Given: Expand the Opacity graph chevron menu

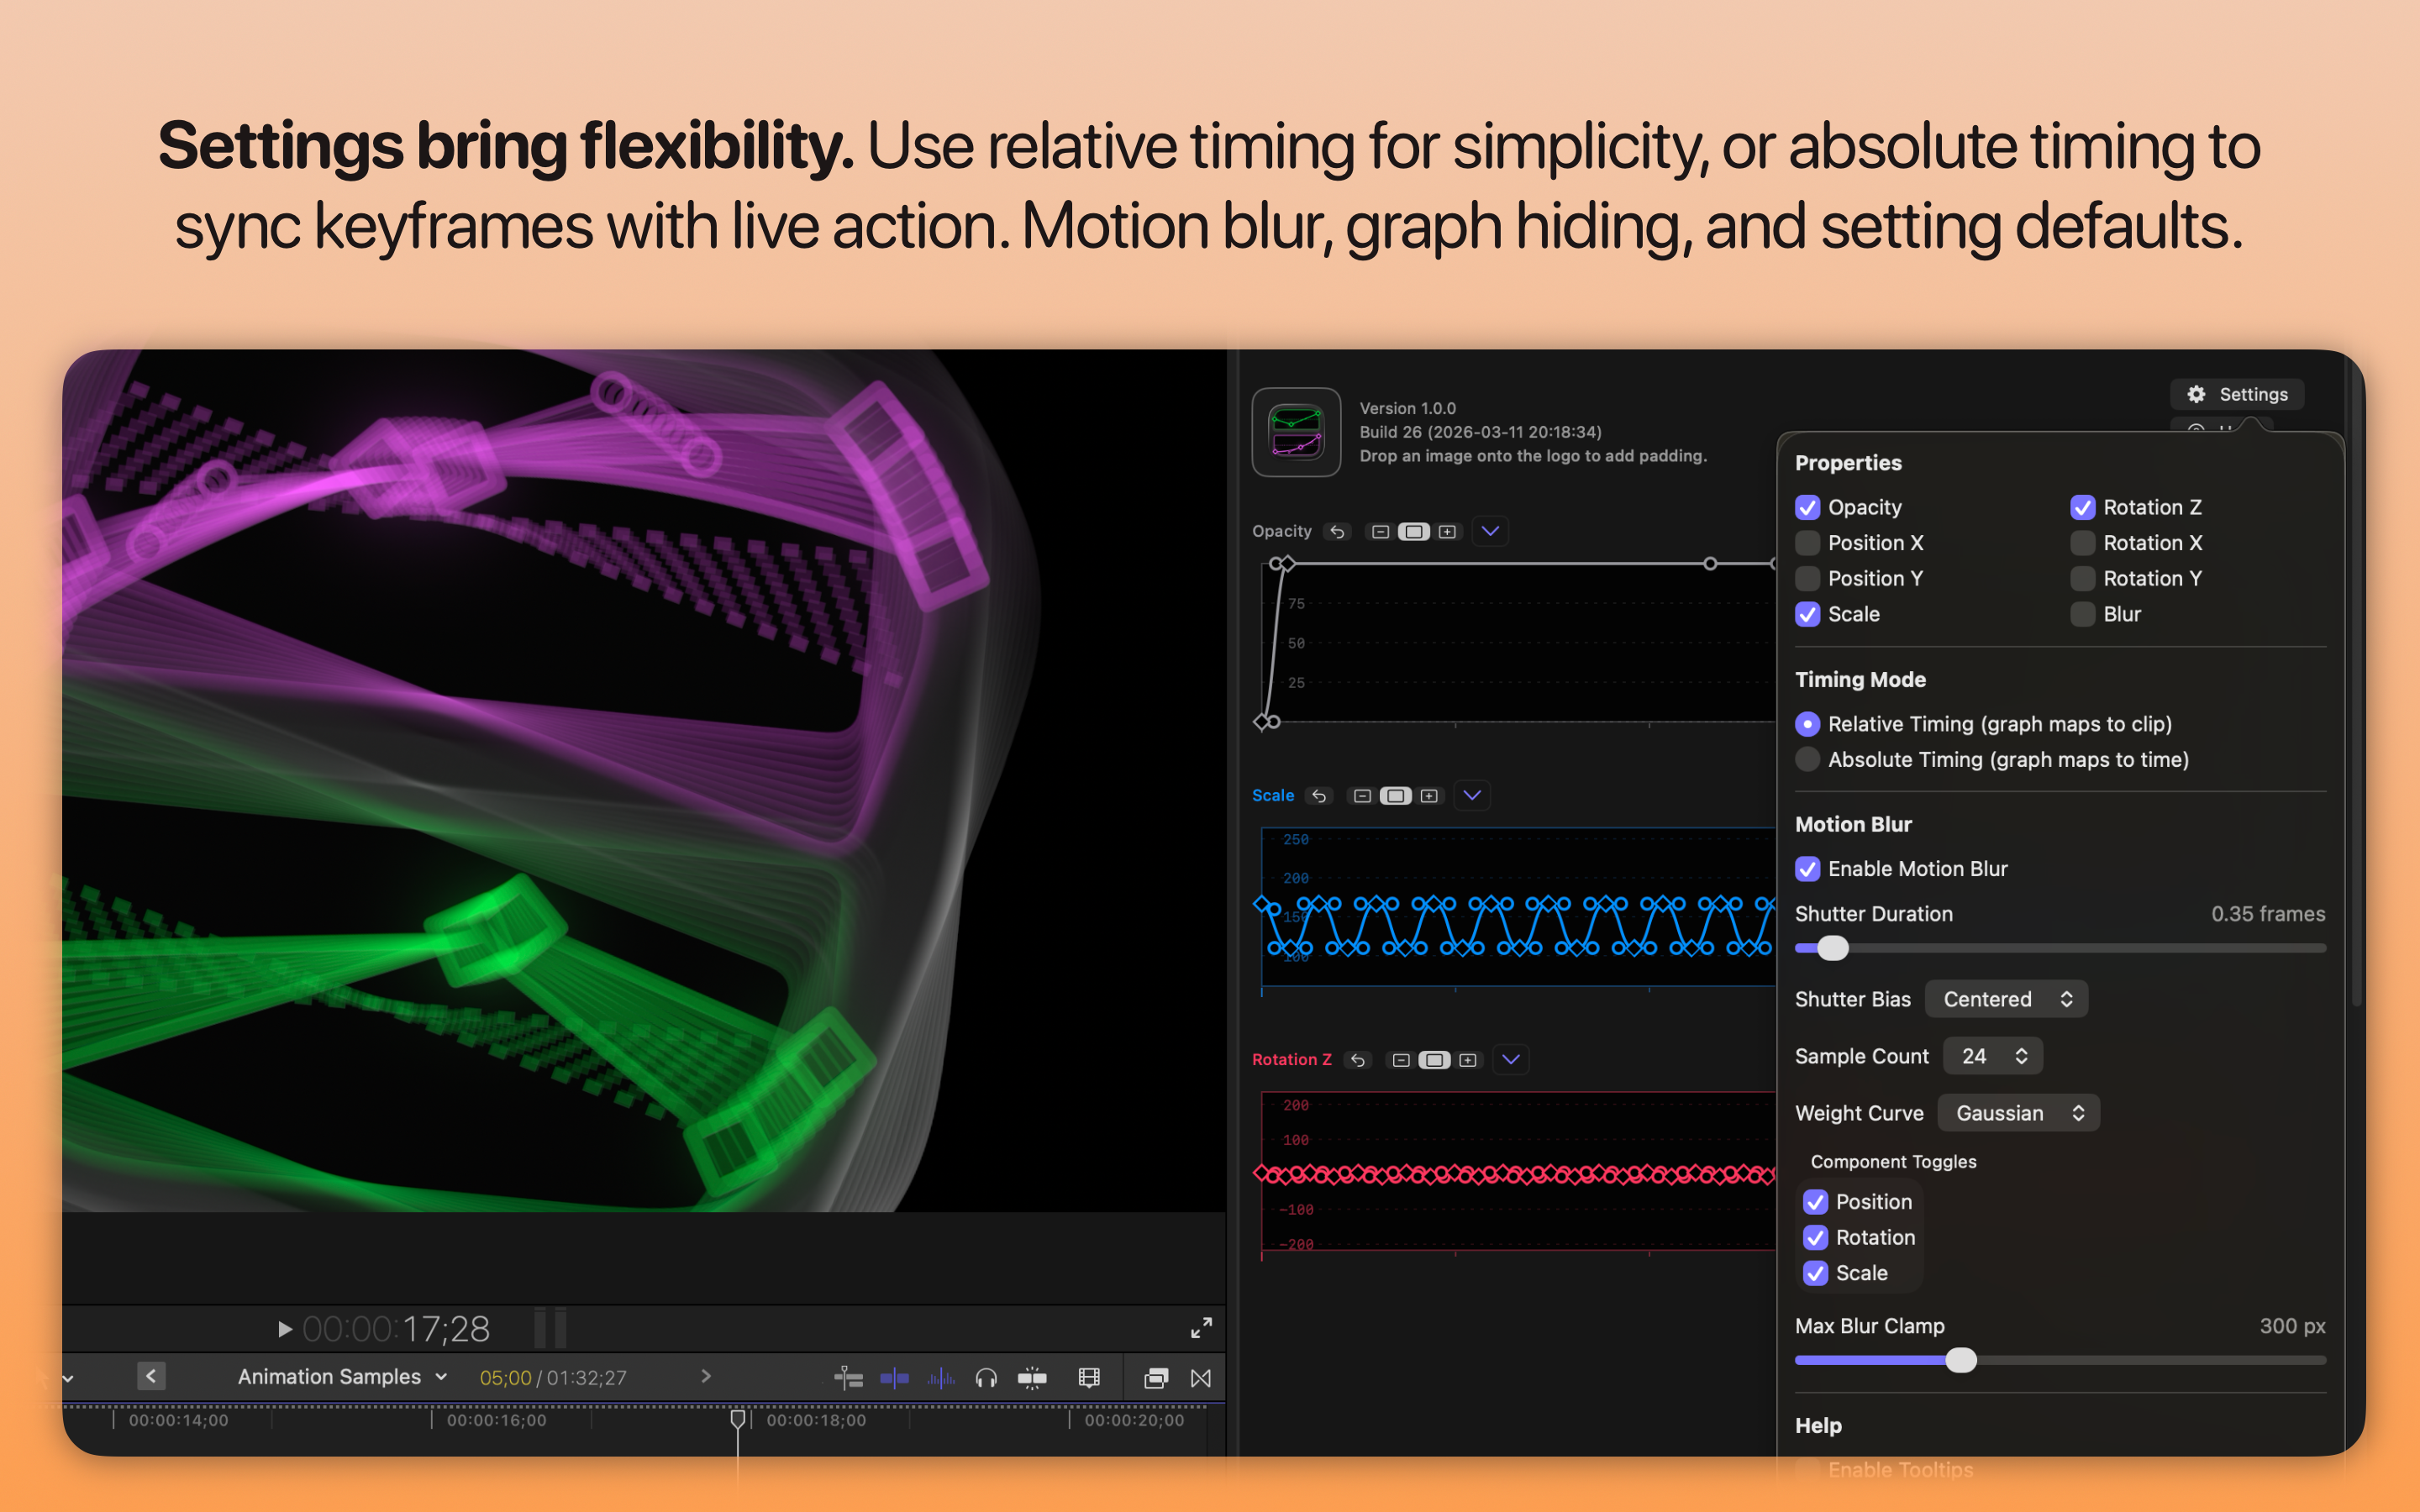Looking at the screenshot, I should [x=1490, y=531].
